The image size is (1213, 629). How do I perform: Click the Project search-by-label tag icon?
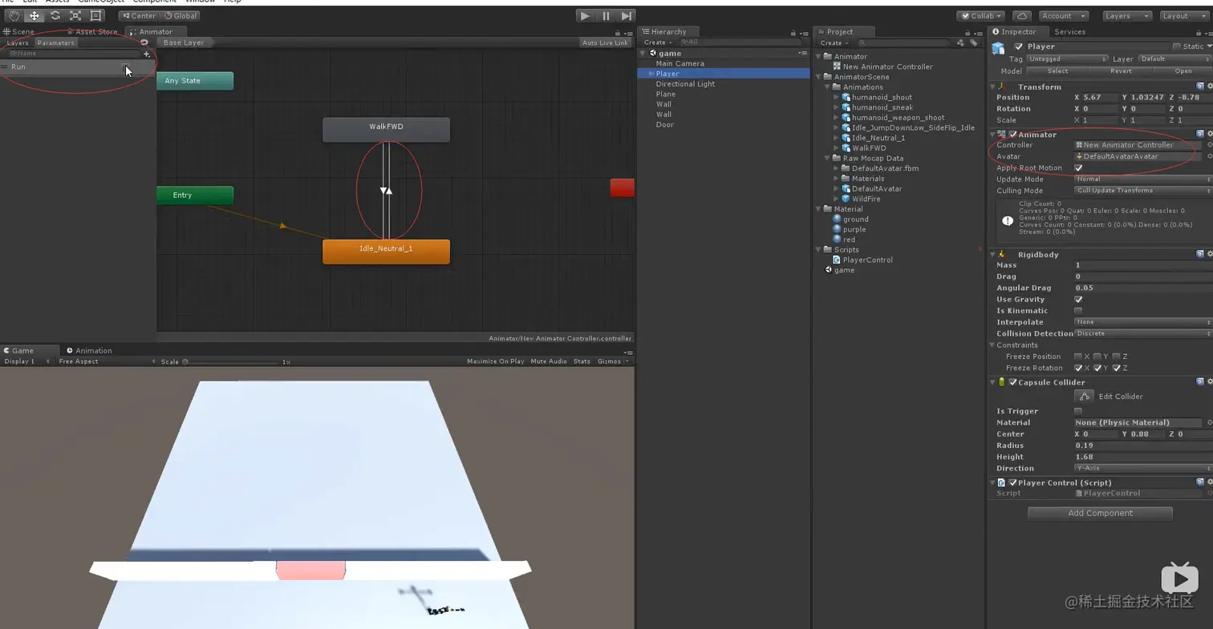pyautogui.click(x=974, y=42)
